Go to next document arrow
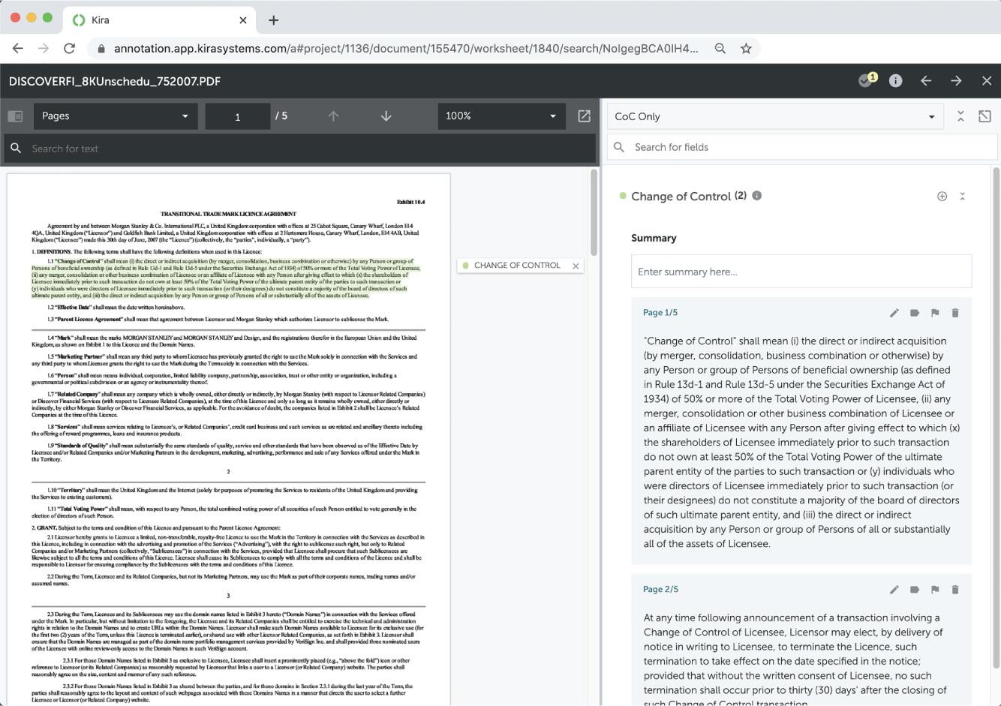Image resolution: width=1001 pixels, height=706 pixels. tap(956, 81)
